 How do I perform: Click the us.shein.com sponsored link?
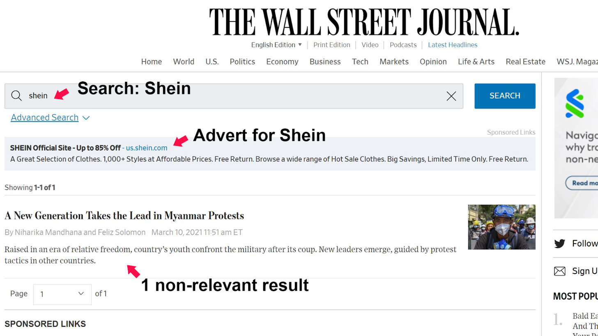tap(147, 148)
